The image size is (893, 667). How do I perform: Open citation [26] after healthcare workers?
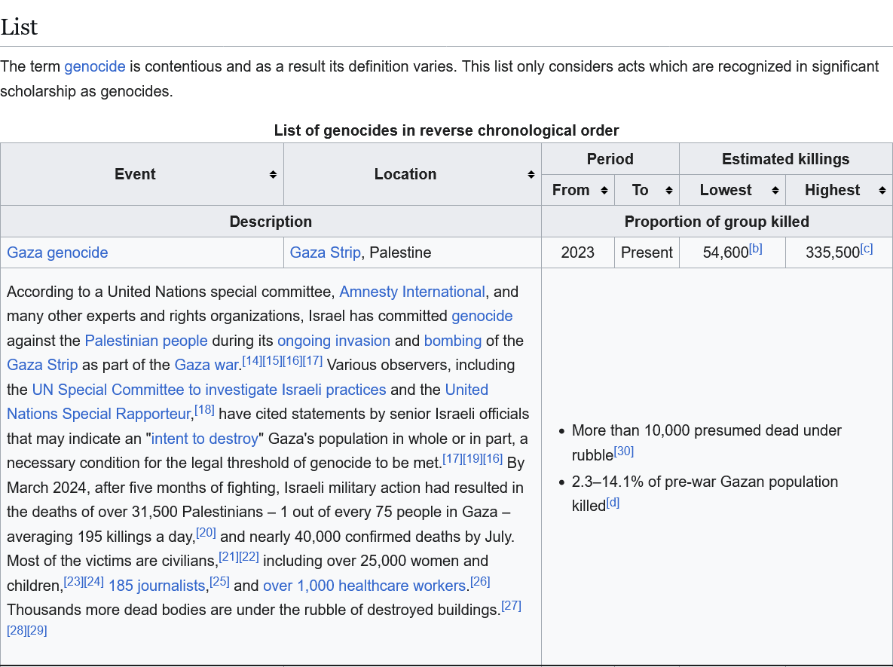[x=480, y=582]
